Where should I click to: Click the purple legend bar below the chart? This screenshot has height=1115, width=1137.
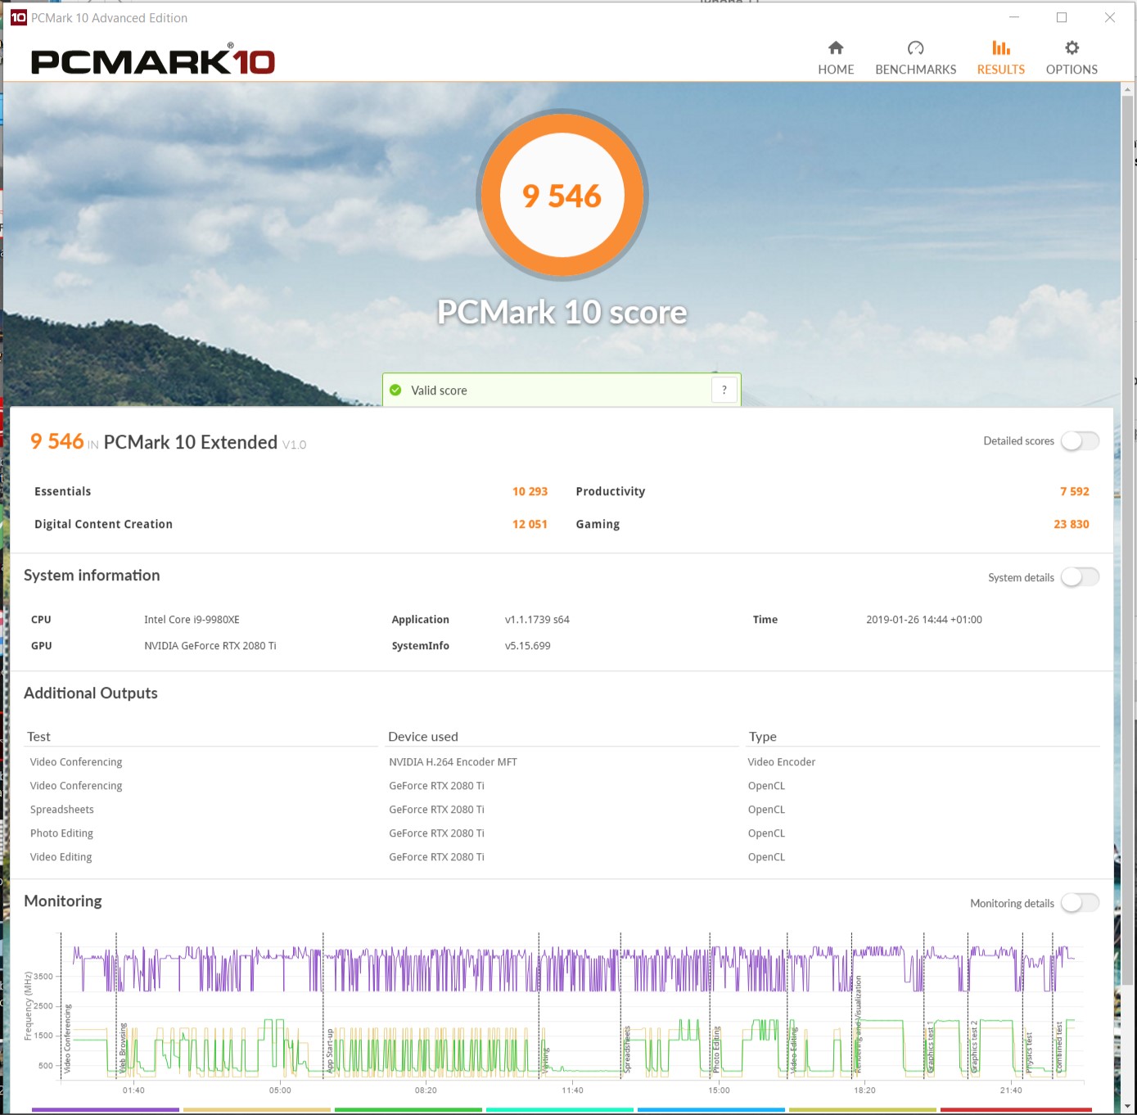(x=106, y=1110)
